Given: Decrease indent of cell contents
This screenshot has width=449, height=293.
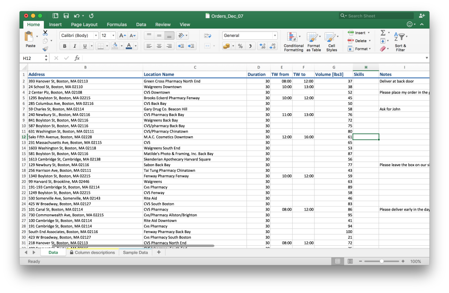Looking at the screenshot, I should click(x=181, y=46).
